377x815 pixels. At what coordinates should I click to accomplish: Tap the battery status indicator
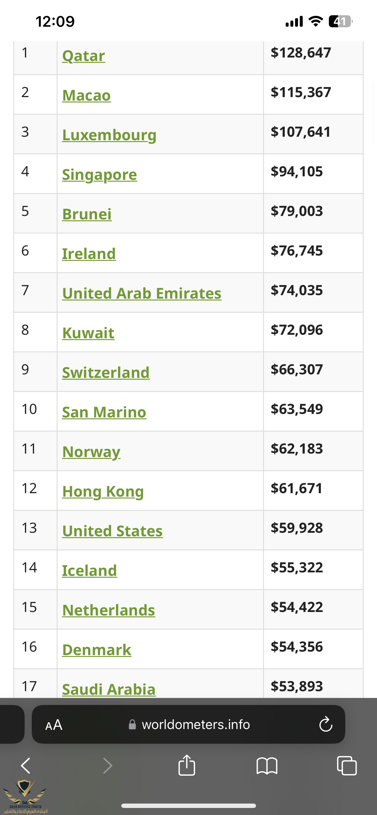[x=340, y=21]
